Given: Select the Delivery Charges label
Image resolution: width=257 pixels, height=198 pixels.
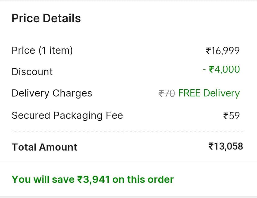Looking at the screenshot, I should (52, 93).
